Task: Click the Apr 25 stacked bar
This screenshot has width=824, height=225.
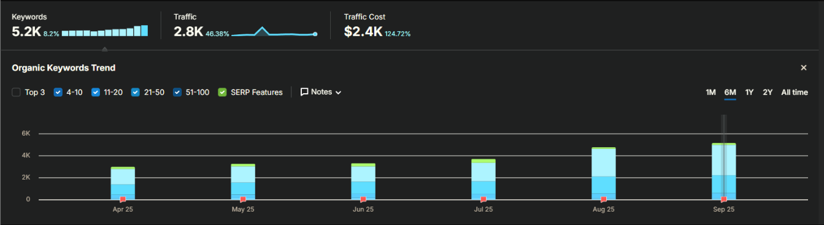Action: (123, 183)
